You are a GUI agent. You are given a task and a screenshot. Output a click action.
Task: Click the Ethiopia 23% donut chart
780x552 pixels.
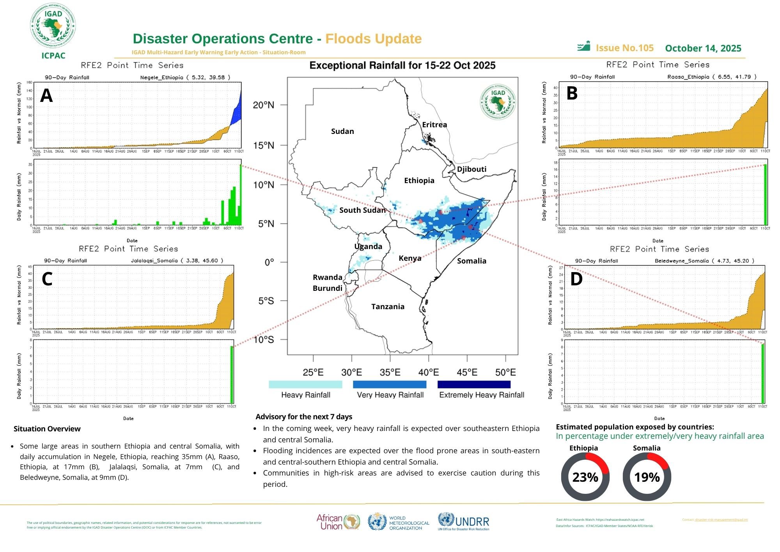(x=585, y=477)
